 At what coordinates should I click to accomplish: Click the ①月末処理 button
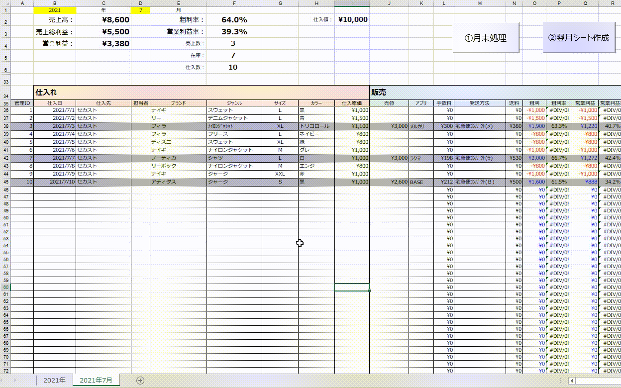(486, 38)
